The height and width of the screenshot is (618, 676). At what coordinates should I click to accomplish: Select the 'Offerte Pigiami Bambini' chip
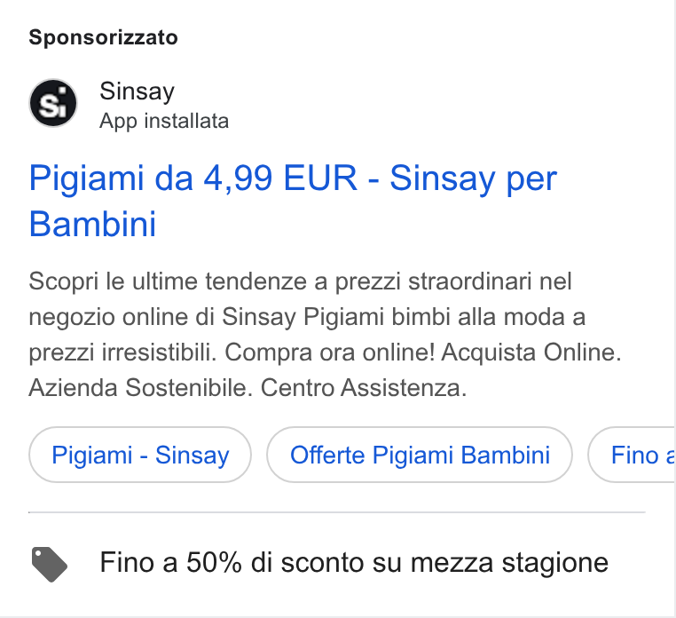(420, 455)
